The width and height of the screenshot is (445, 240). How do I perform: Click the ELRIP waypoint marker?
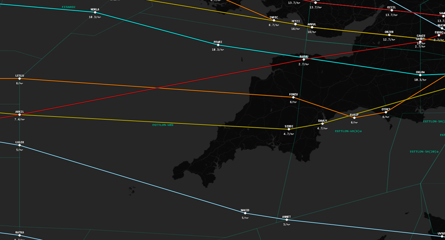click(354, 118)
